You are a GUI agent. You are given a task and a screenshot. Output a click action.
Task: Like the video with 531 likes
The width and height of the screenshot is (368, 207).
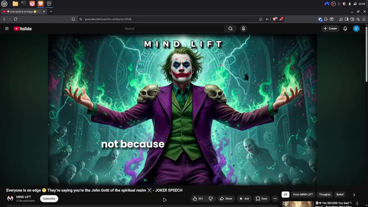tap(198, 199)
